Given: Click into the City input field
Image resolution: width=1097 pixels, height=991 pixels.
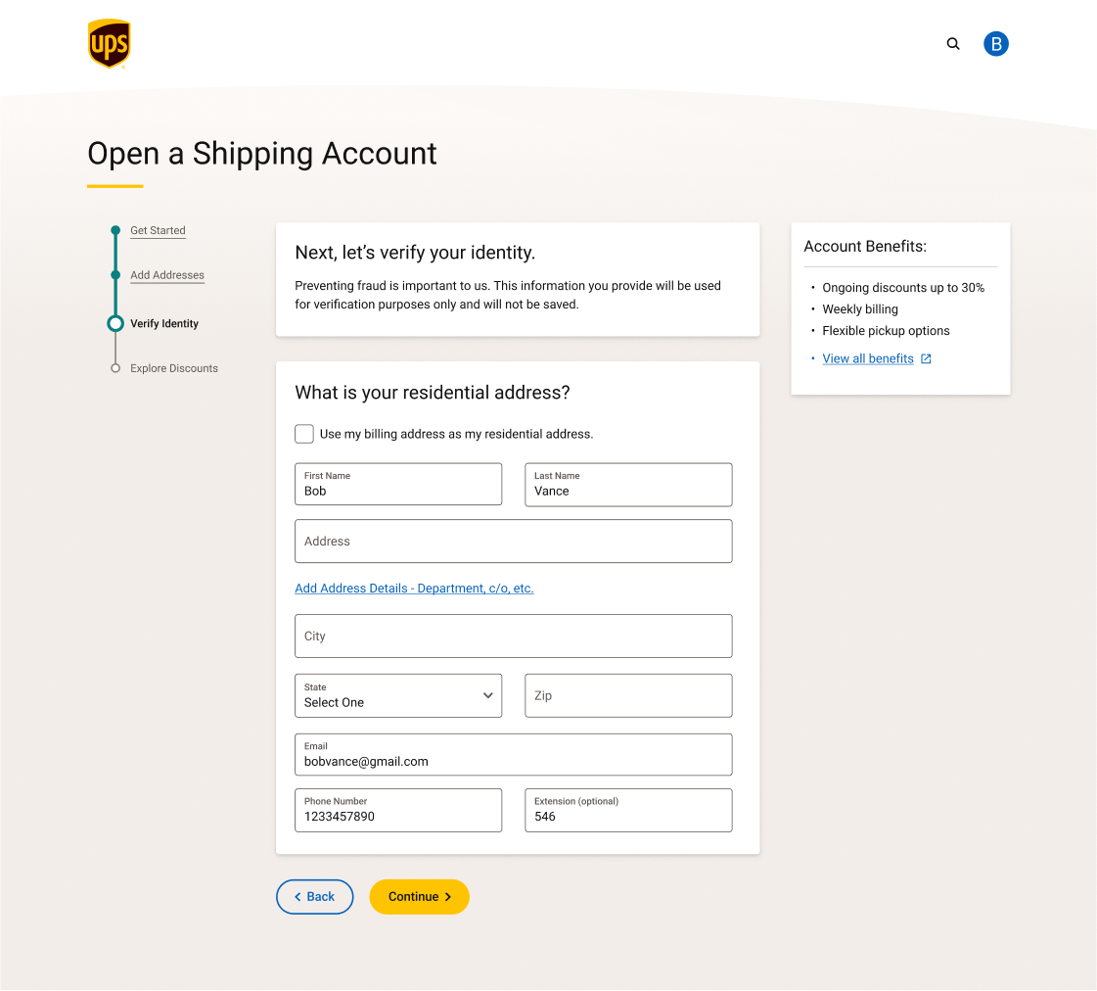Looking at the screenshot, I should click(514, 637).
